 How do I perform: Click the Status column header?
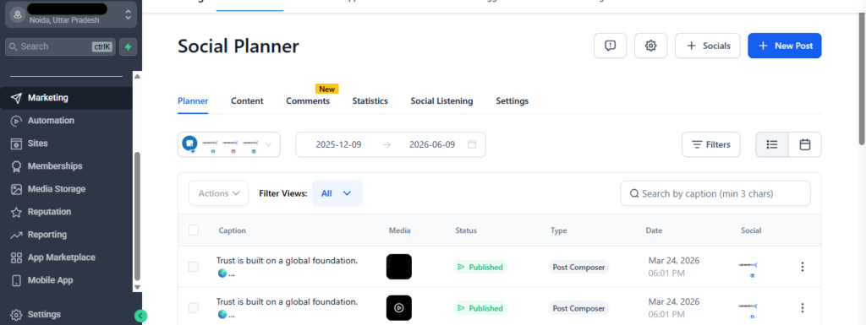(x=466, y=230)
